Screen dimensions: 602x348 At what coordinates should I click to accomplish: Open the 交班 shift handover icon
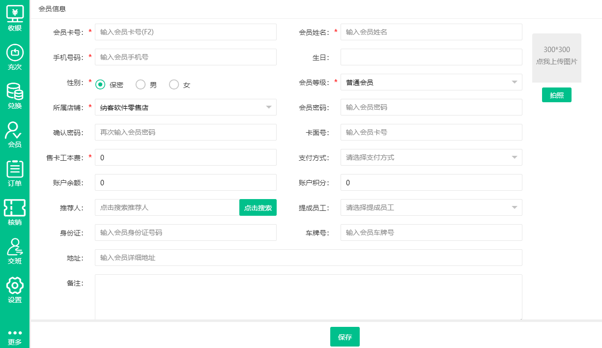(15, 247)
